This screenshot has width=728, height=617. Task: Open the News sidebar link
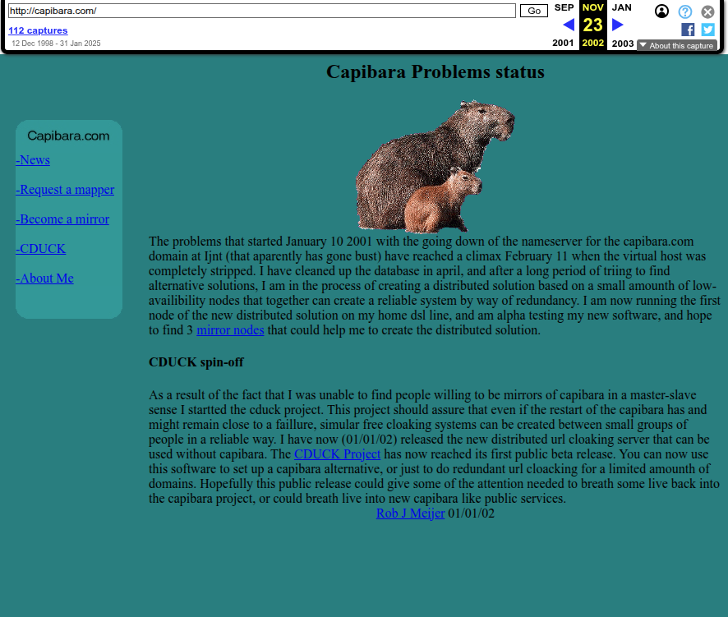click(33, 160)
